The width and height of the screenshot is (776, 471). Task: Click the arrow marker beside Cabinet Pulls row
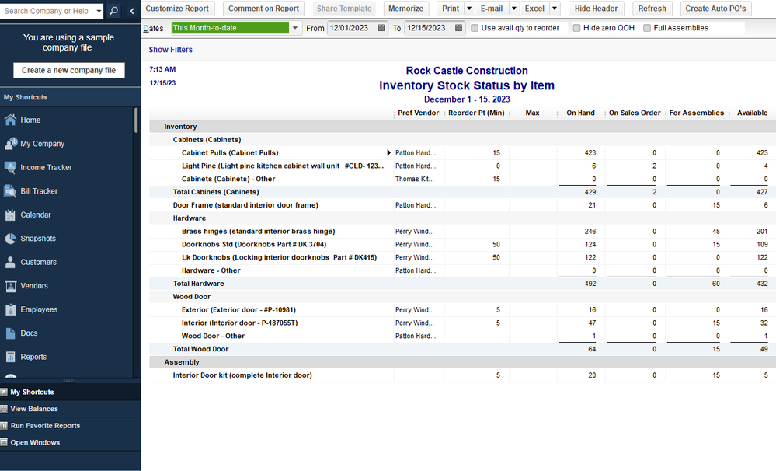click(388, 153)
